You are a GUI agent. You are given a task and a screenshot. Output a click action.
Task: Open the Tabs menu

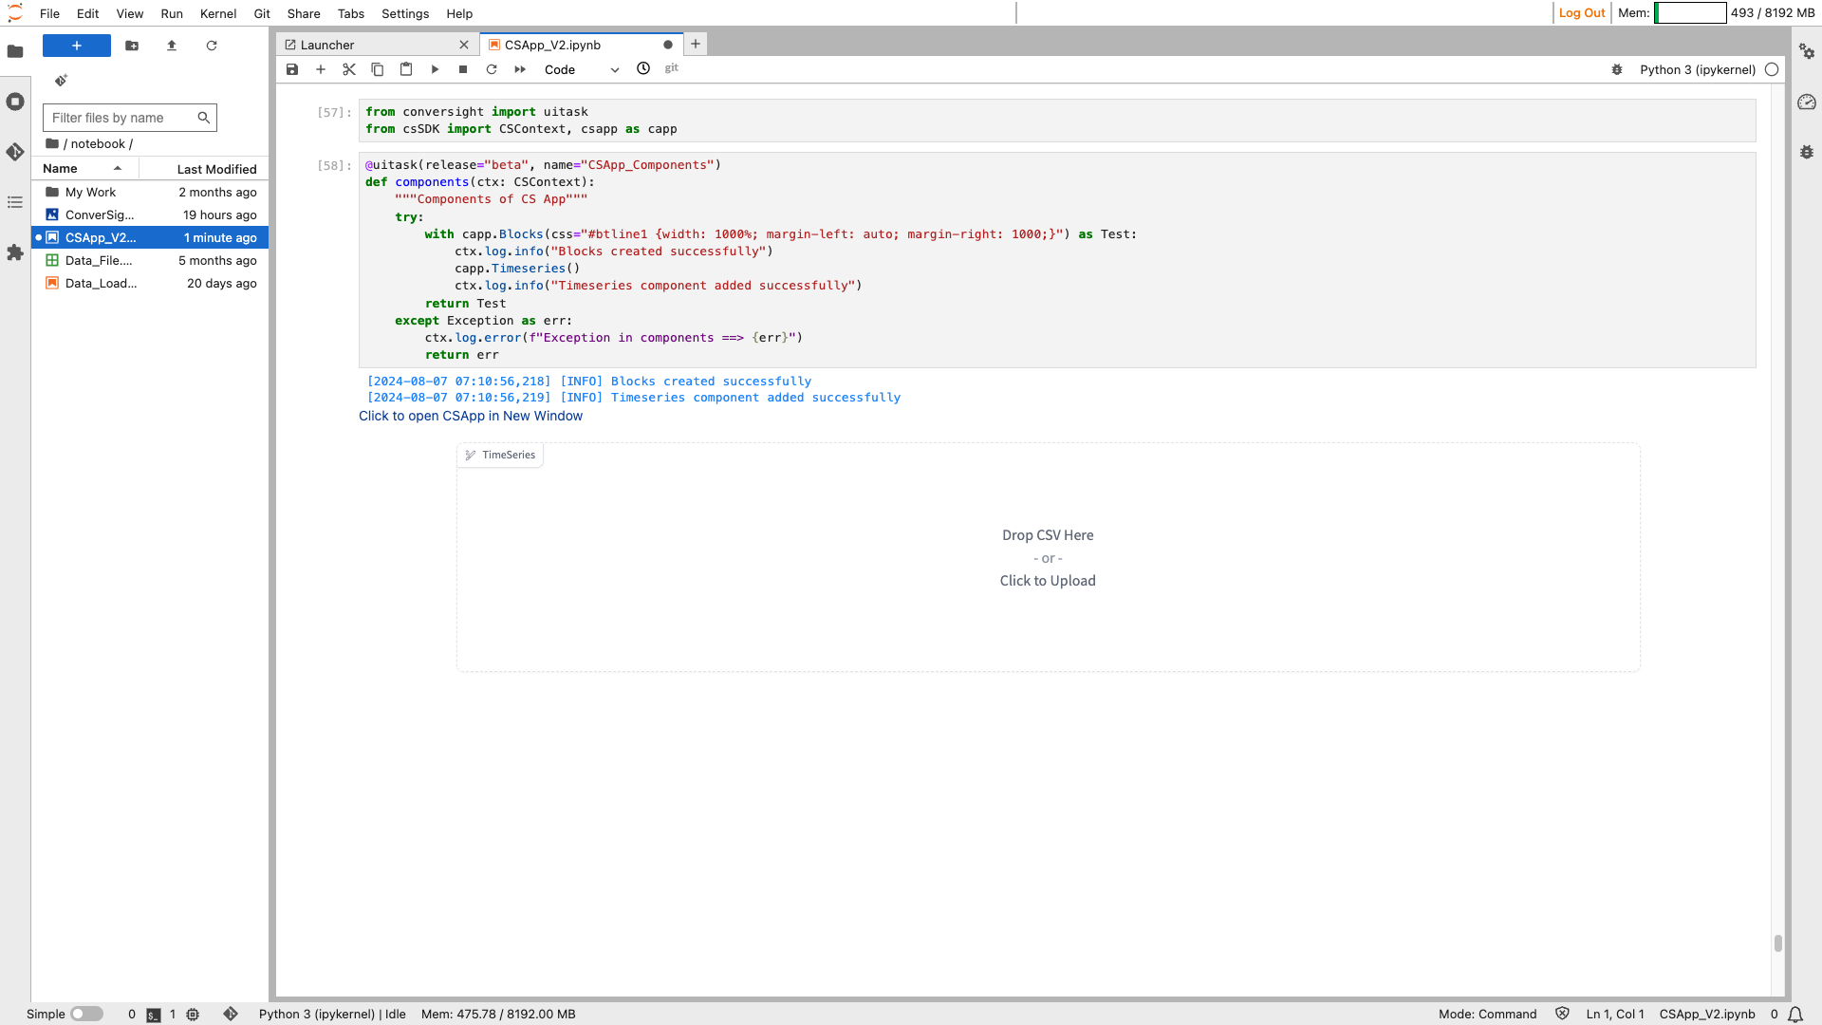(x=351, y=13)
